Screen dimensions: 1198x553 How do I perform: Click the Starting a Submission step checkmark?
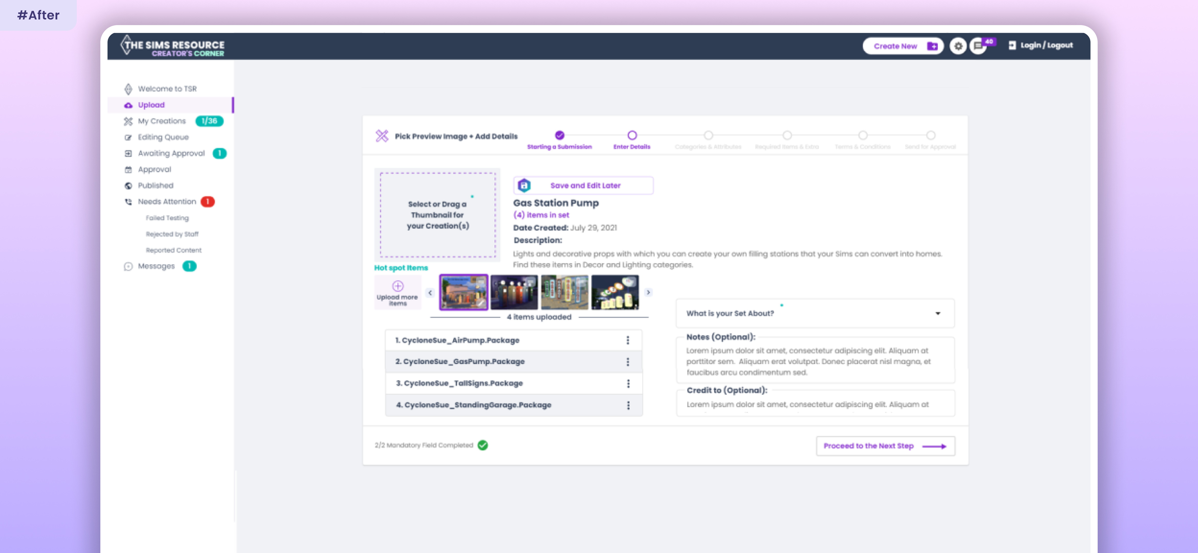coord(560,135)
